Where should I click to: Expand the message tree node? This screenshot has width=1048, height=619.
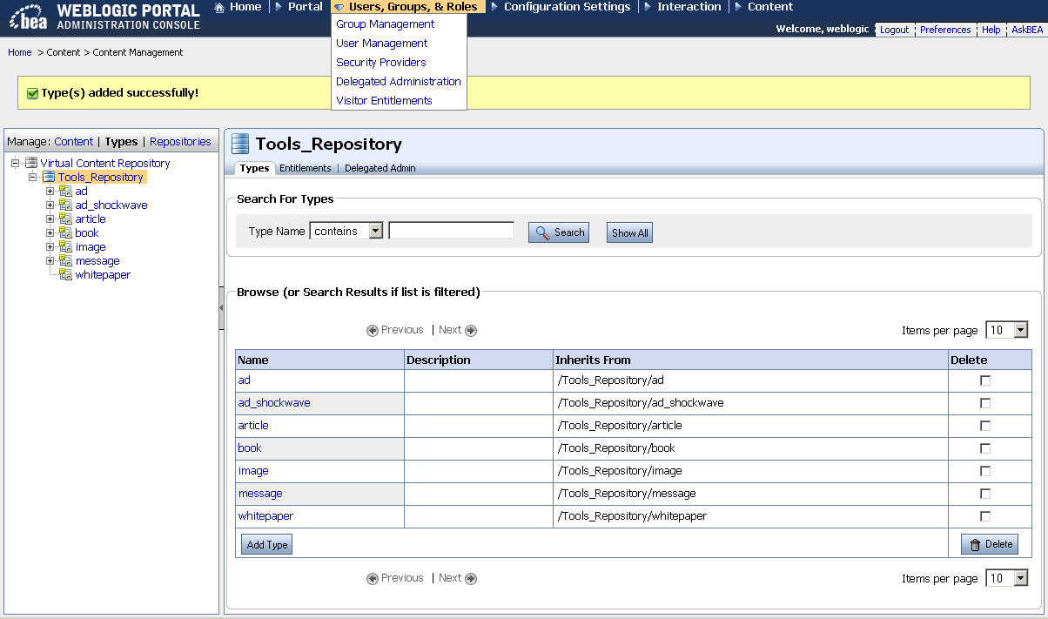[50, 260]
